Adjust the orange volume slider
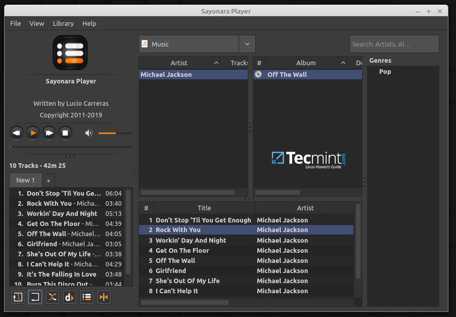 pyautogui.click(x=115, y=133)
